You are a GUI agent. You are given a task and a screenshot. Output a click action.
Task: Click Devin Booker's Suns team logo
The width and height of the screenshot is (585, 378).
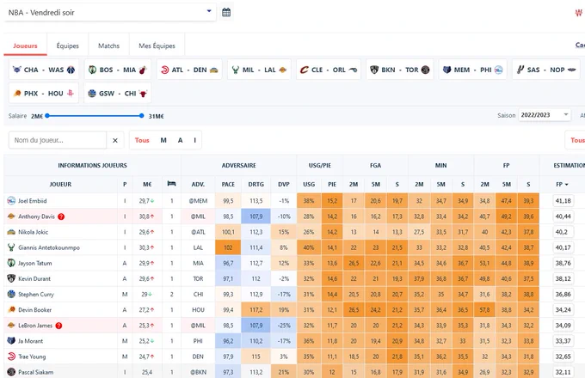click(x=11, y=309)
